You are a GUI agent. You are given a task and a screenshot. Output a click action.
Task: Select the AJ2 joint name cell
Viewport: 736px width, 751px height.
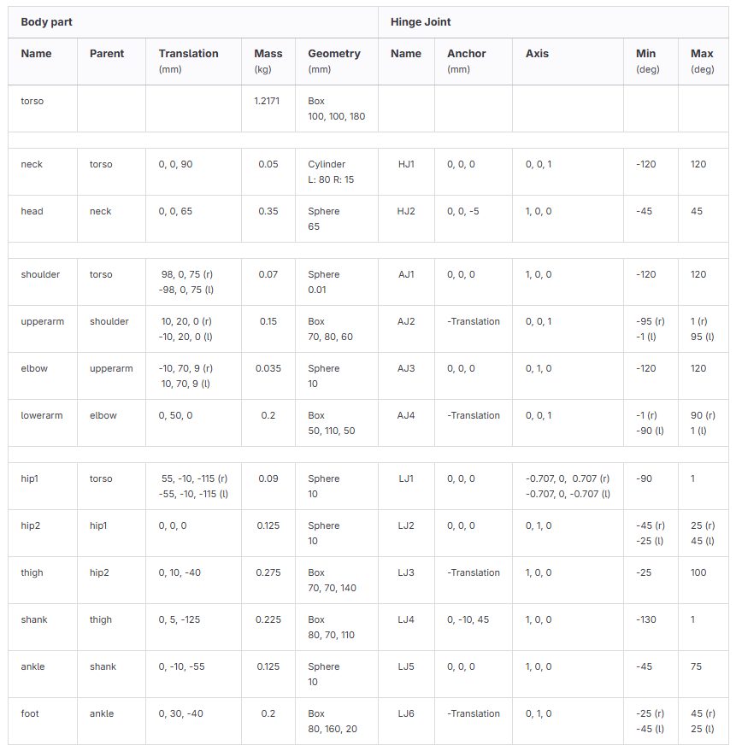(x=406, y=321)
